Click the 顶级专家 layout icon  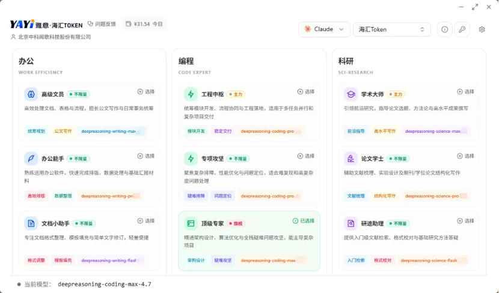[x=191, y=223]
